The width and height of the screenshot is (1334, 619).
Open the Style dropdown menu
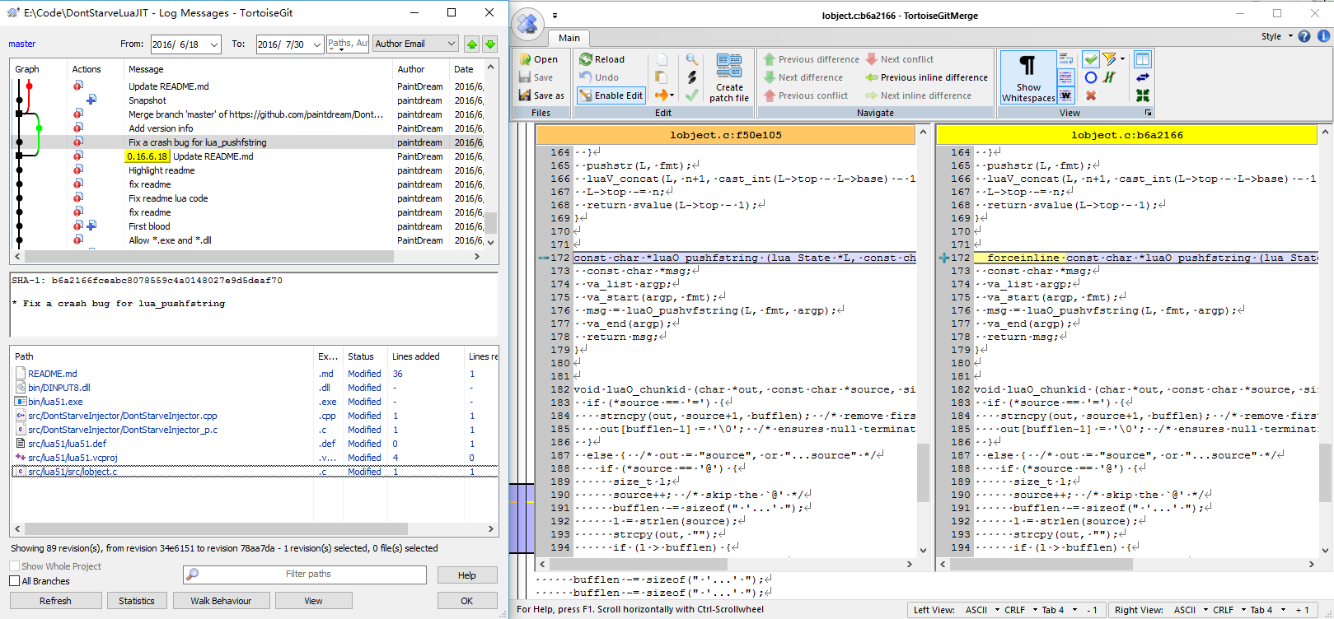[1276, 36]
